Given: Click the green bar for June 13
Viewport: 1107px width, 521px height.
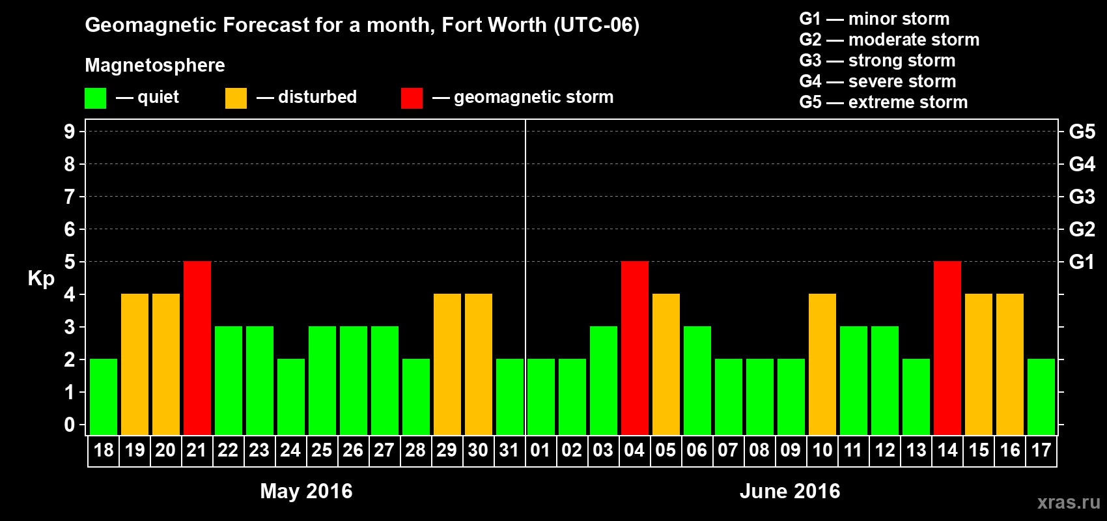Looking at the screenshot, I should 916,397.
